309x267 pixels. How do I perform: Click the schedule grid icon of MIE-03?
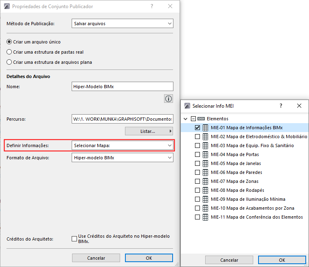point(205,145)
